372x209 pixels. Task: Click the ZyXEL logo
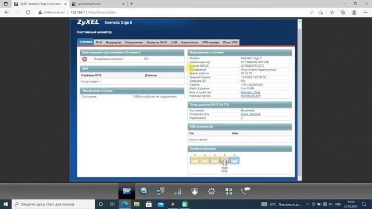(88, 22)
